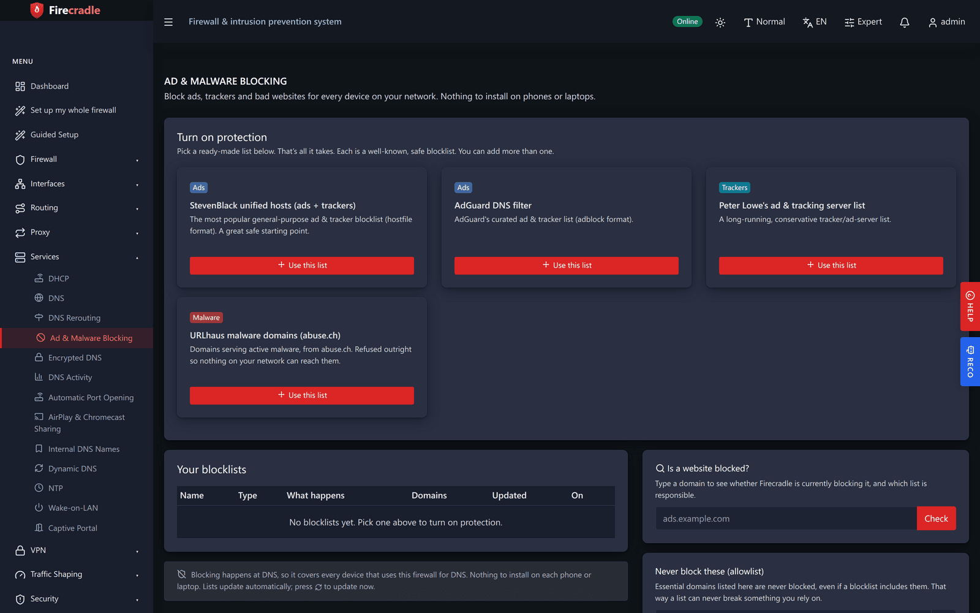This screenshot has width=980, height=613.
Task: Open the blue RECO side tab
Action: [x=970, y=362]
